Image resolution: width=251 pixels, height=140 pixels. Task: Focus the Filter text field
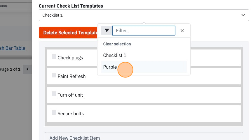pyautogui.click(x=144, y=31)
